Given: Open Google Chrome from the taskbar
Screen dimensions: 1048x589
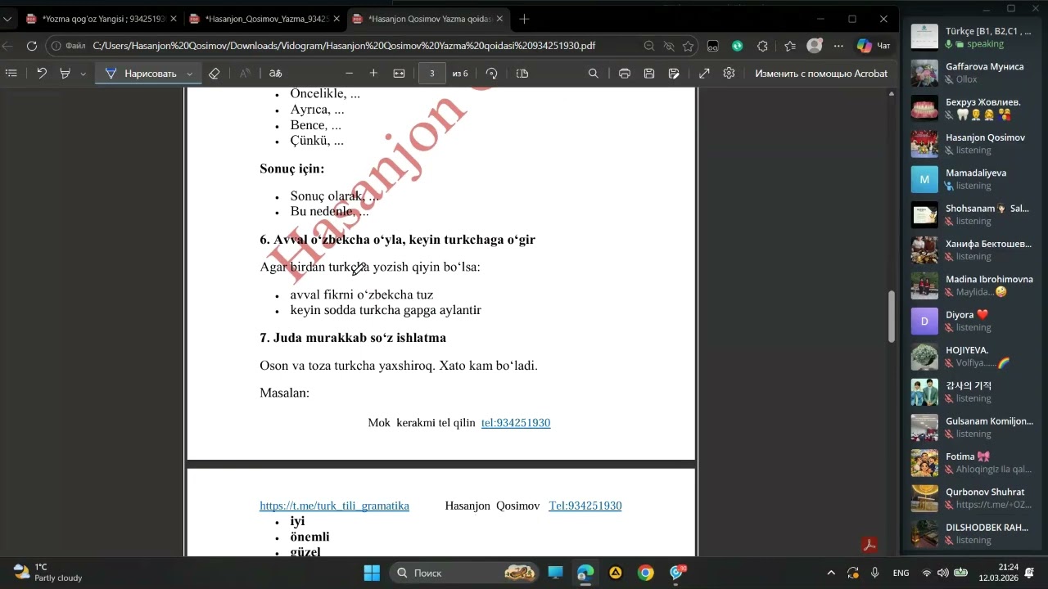Looking at the screenshot, I should click(x=646, y=573).
